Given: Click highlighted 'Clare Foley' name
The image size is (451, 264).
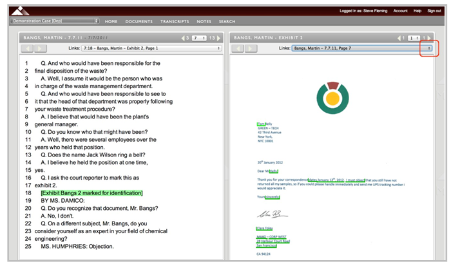Looking at the screenshot, I should (264, 229).
